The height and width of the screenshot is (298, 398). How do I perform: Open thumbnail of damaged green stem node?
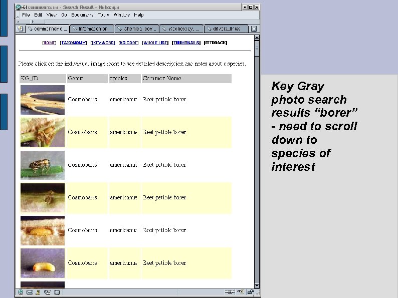pyautogui.click(x=43, y=132)
